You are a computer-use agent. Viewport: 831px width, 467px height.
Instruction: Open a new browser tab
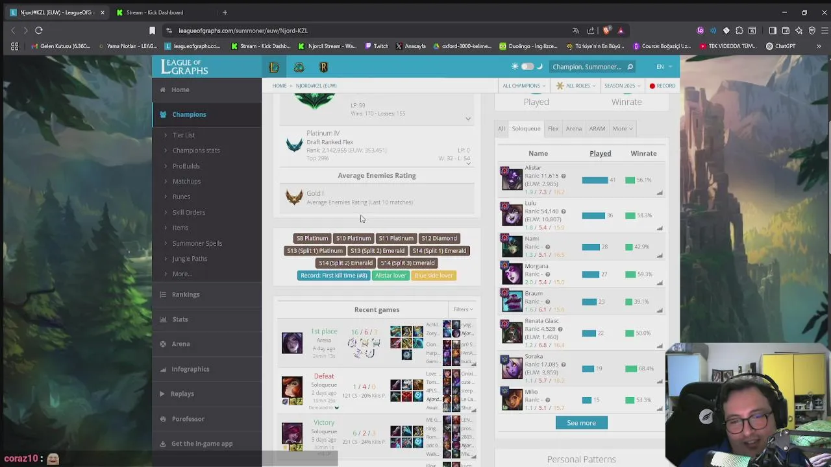point(225,12)
